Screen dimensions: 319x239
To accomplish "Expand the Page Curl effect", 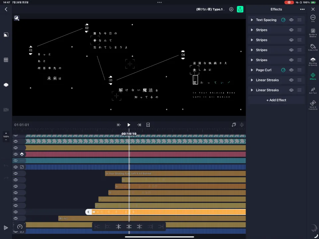I will click(x=252, y=70).
